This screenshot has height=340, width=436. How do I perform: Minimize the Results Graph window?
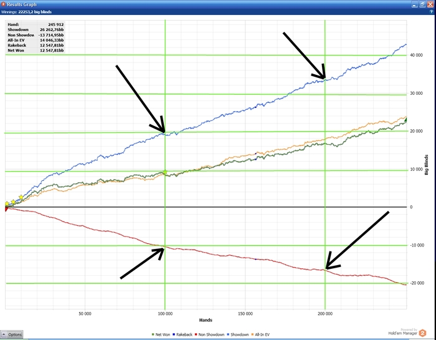click(x=415, y=4)
